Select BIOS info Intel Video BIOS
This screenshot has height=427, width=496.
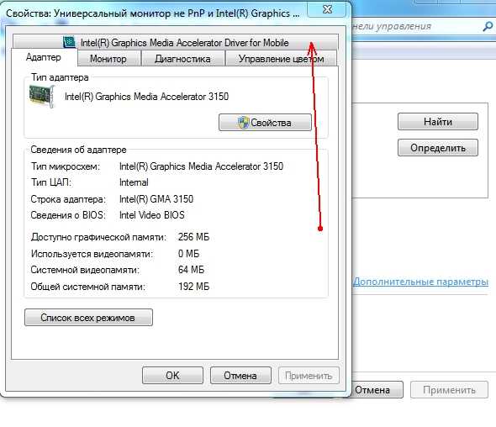[x=152, y=215]
